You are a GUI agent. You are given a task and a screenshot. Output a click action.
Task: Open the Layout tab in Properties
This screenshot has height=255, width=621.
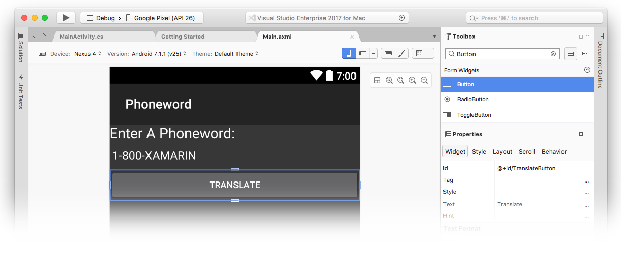(x=502, y=152)
